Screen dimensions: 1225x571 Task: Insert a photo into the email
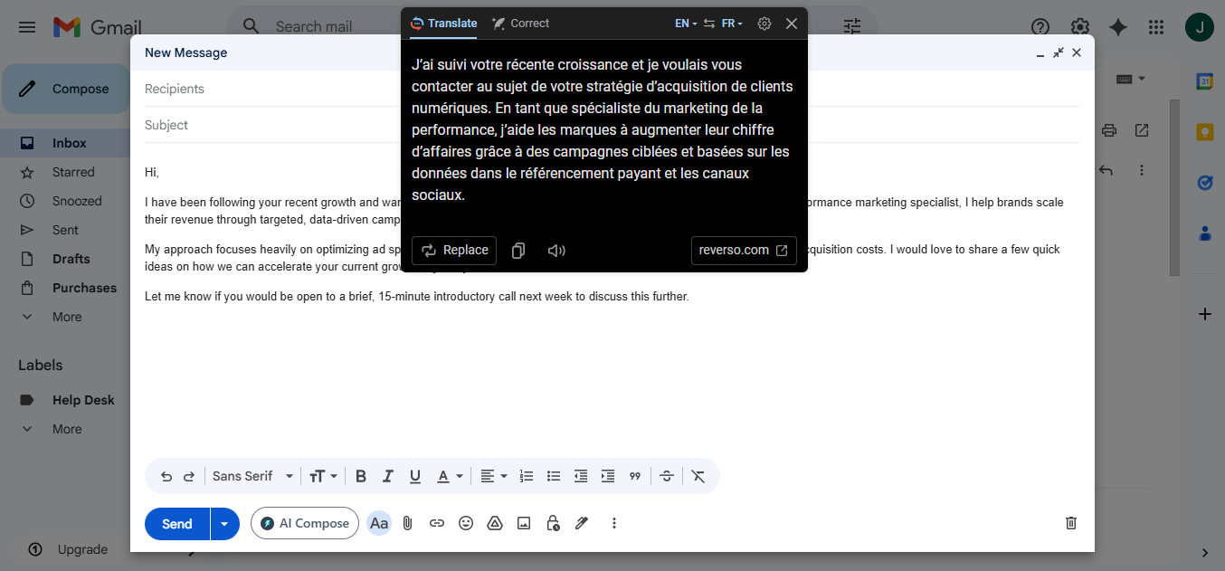coord(524,523)
